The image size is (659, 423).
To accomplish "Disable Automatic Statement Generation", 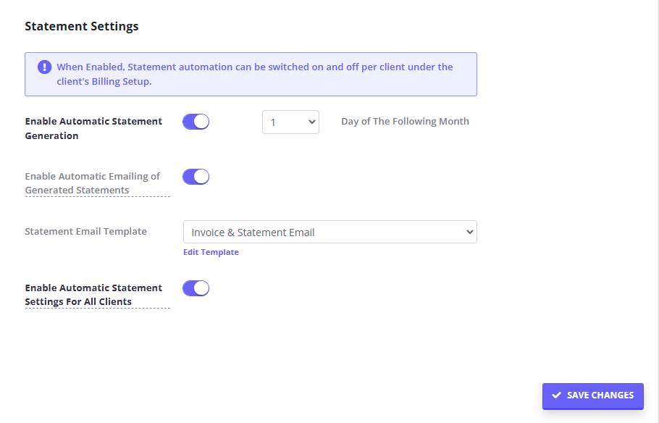I will pos(196,122).
